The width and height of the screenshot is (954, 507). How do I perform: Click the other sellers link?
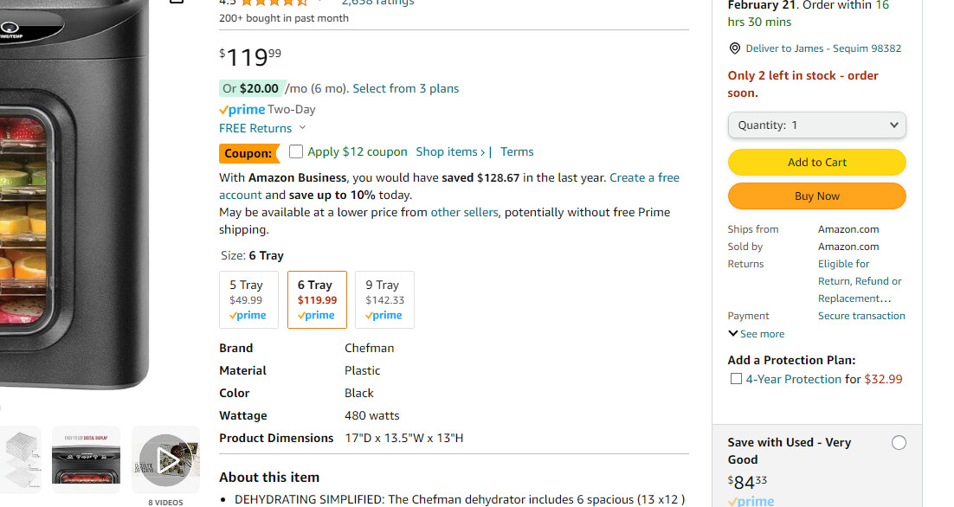[464, 212]
